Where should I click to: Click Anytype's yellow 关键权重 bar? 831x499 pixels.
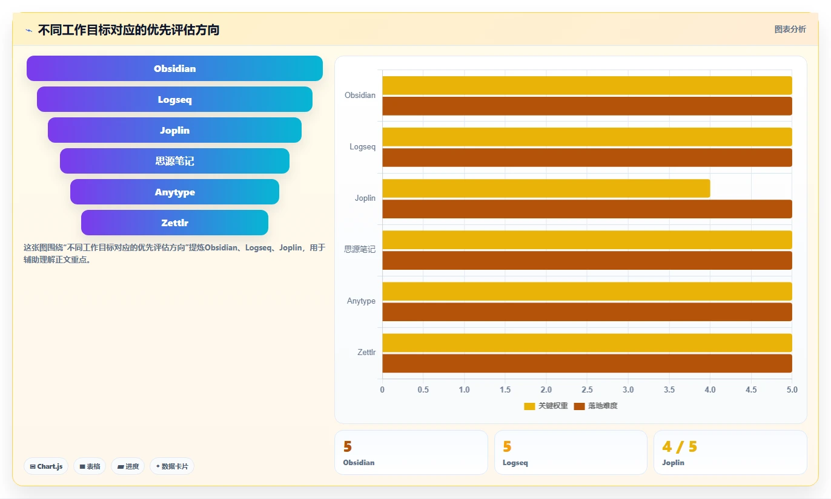pyautogui.click(x=587, y=291)
